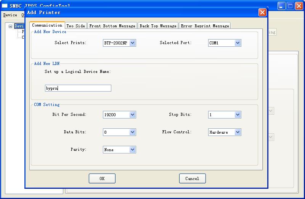The image size is (305, 199).
Task: Minimize the SNBC JPOS ConfigTool window
Action: (x=281, y=6)
